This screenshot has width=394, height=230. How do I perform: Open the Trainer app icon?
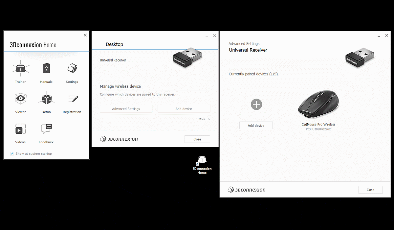click(x=20, y=68)
